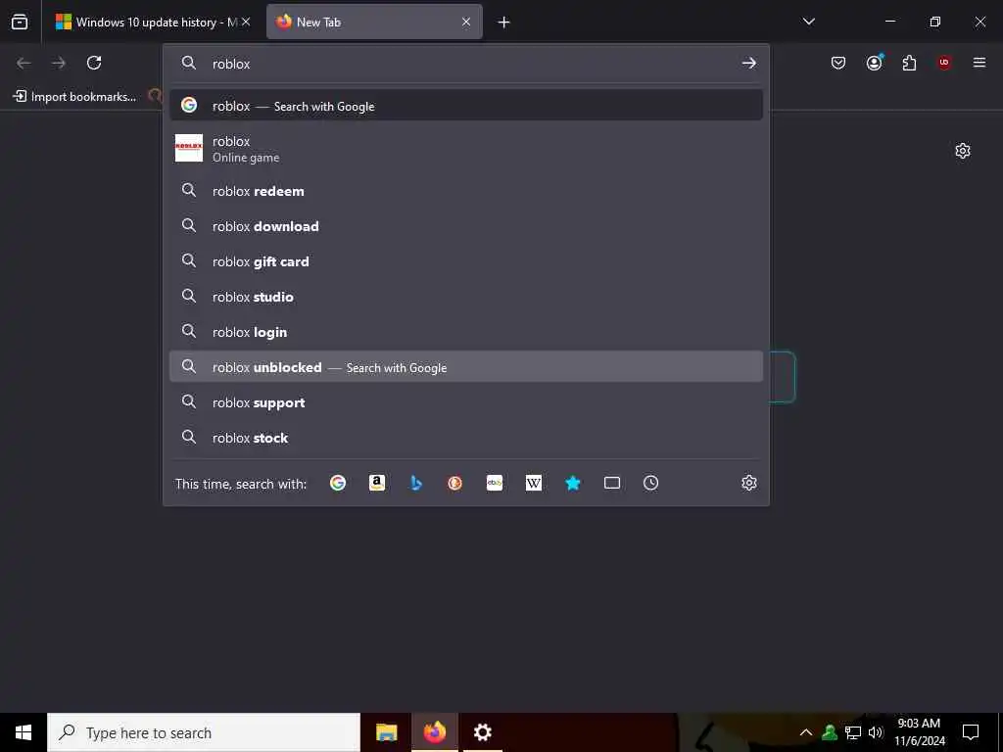Choose roblox gift card suggestion

coord(465,260)
